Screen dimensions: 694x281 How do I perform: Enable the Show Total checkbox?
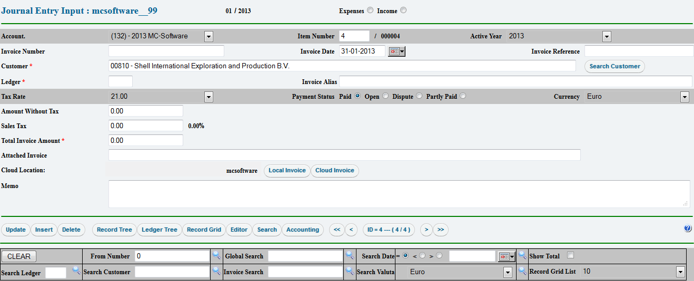(570, 255)
